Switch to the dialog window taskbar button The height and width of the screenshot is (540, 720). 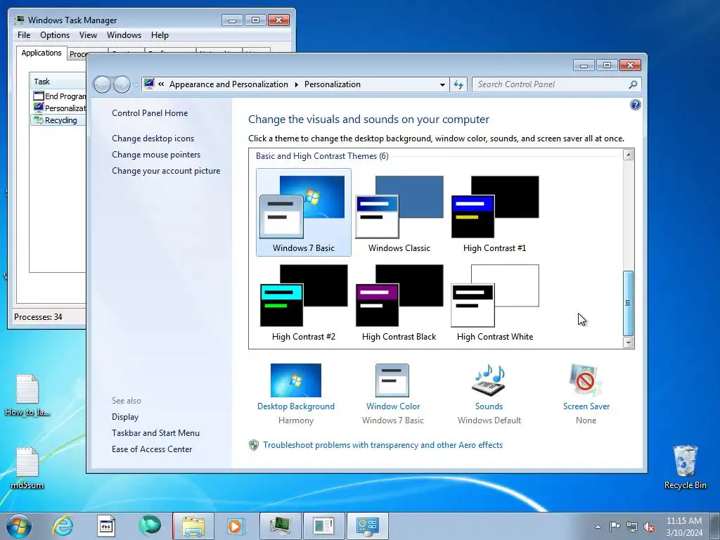[x=323, y=526]
